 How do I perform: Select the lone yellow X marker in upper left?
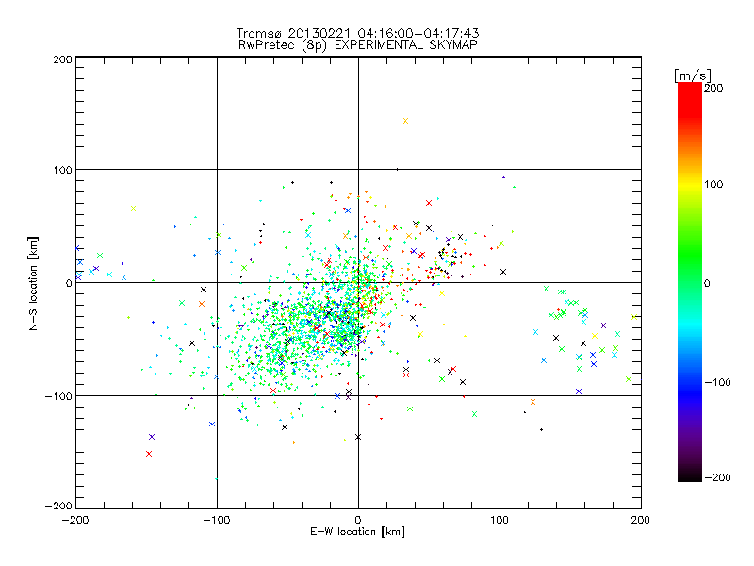pyautogui.click(x=133, y=208)
